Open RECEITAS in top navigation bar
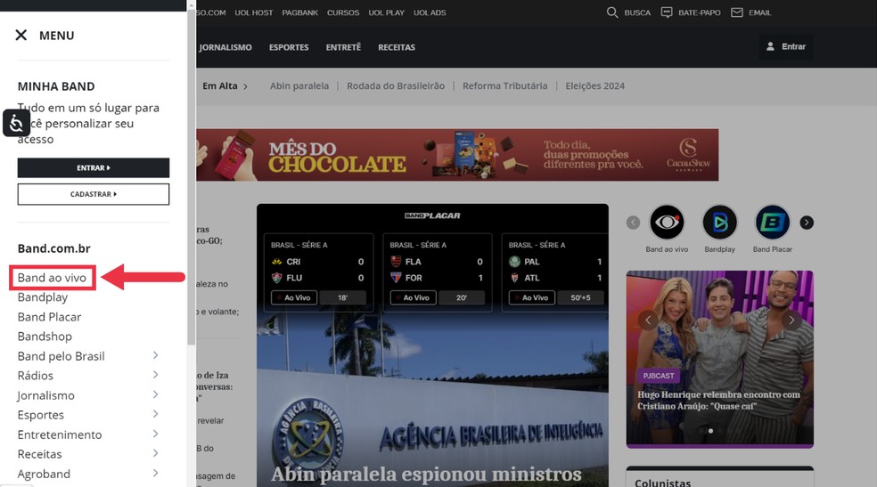Screen dimensions: 877x487 (397, 47)
